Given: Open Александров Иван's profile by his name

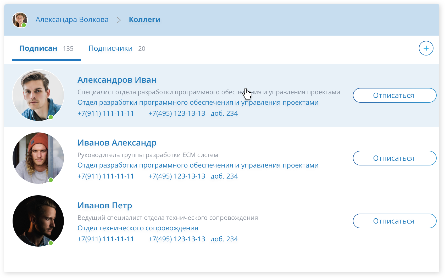Looking at the screenshot, I should pyautogui.click(x=117, y=80).
